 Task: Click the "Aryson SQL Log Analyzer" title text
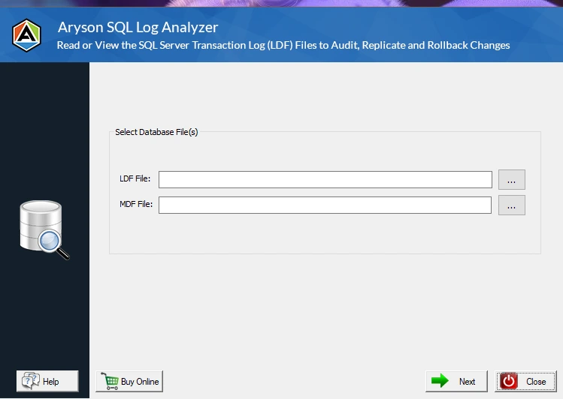click(x=138, y=28)
